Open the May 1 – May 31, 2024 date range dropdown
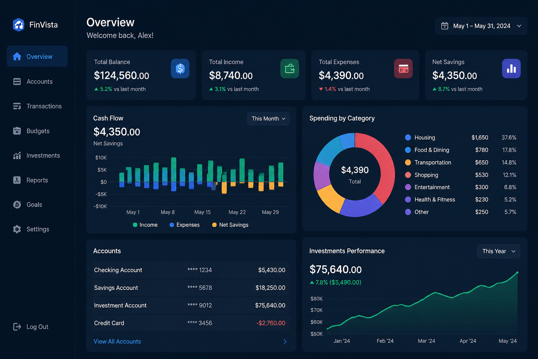 click(481, 26)
